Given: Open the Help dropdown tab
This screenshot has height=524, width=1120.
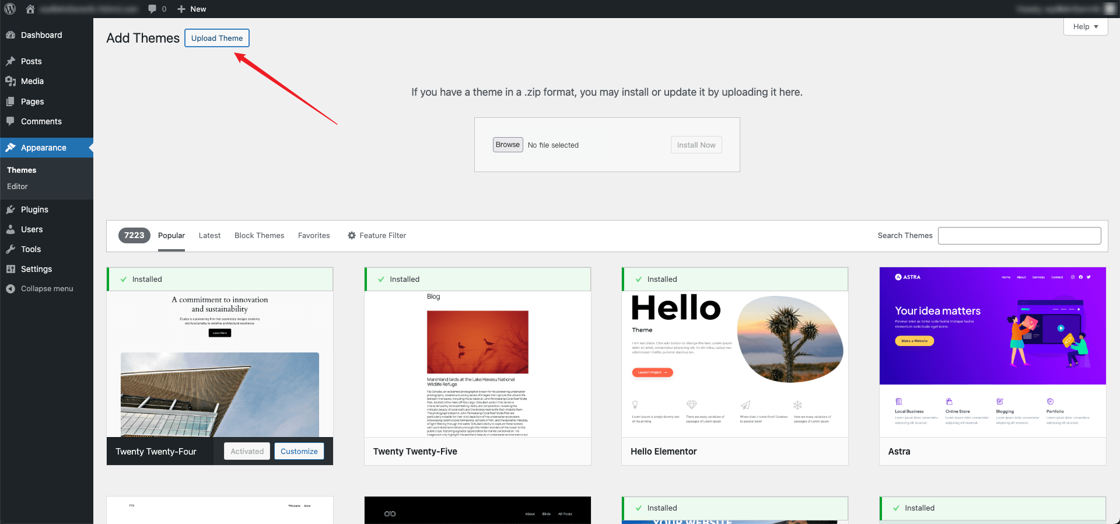Looking at the screenshot, I should 1086,27.
